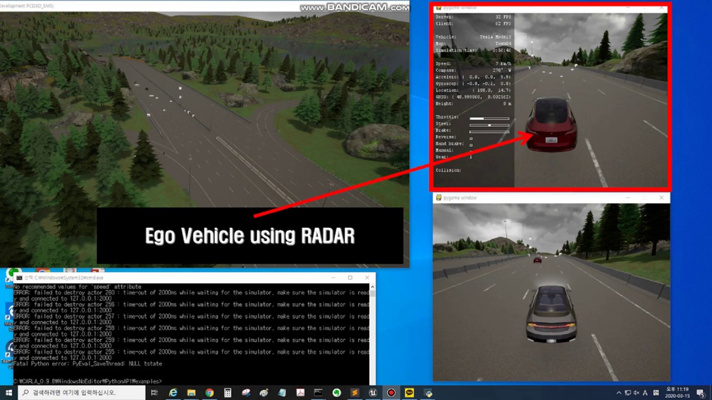Image resolution: width=712 pixels, height=400 pixels.
Task: Click the Compass '270° W' HUD value
Action: pos(502,71)
